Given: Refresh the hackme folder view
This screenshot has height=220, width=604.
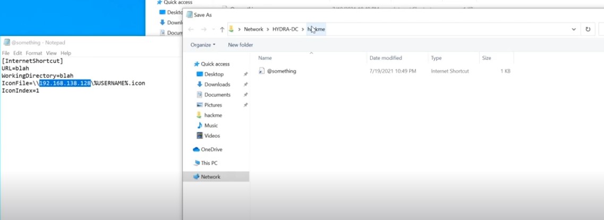Looking at the screenshot, I should pos(588,29).
